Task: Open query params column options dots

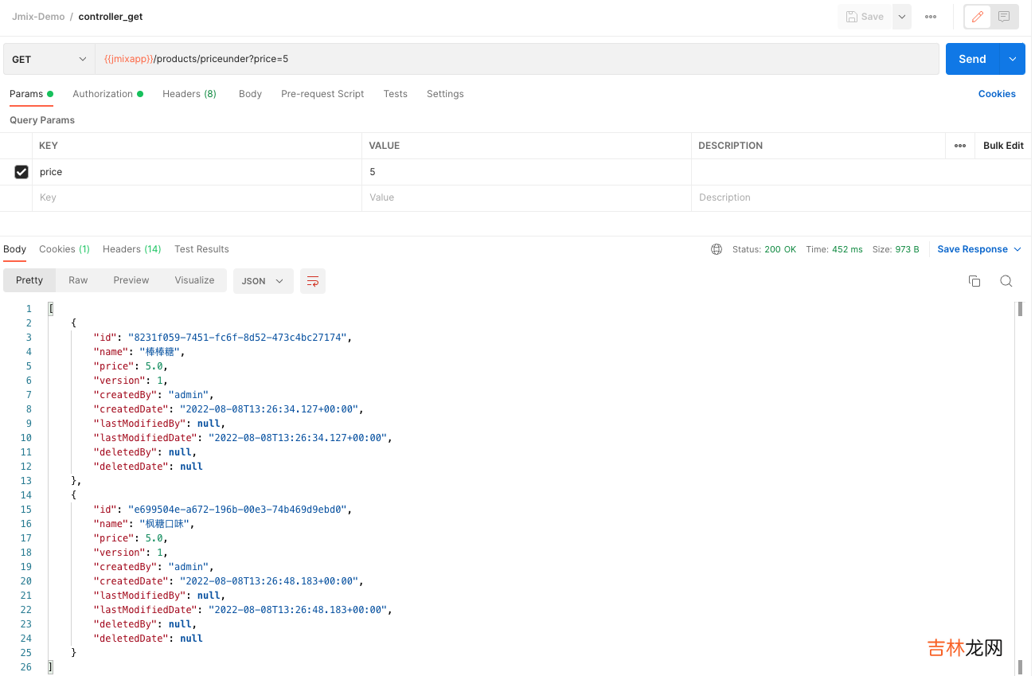Action: (x=960, y=146)
